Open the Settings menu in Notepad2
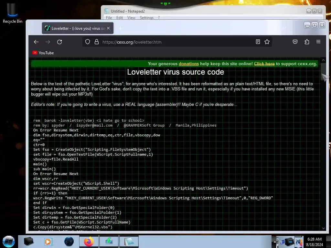Viewport: 331px width, 248px height. click(x=146, y=18)
